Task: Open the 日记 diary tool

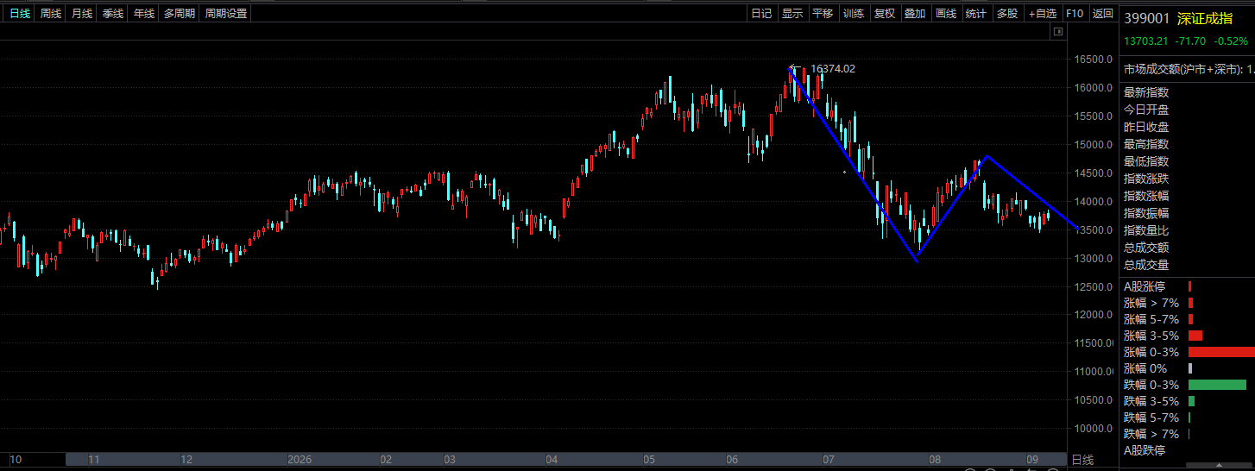Action: click(x=761, y=13)
